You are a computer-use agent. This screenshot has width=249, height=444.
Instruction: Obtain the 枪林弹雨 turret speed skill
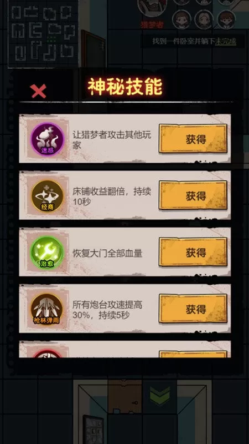(x=193, y=309)
